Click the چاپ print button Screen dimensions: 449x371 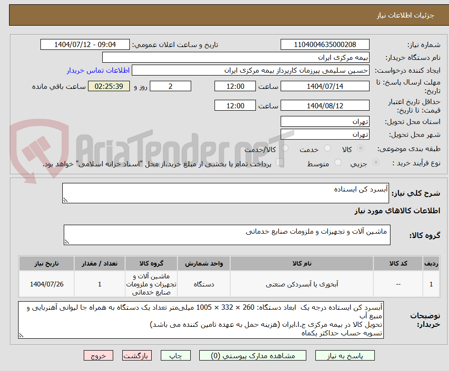click(x=176, y=355)
